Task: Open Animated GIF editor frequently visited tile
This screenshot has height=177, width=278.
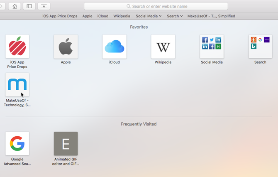Action: [66, 143]
